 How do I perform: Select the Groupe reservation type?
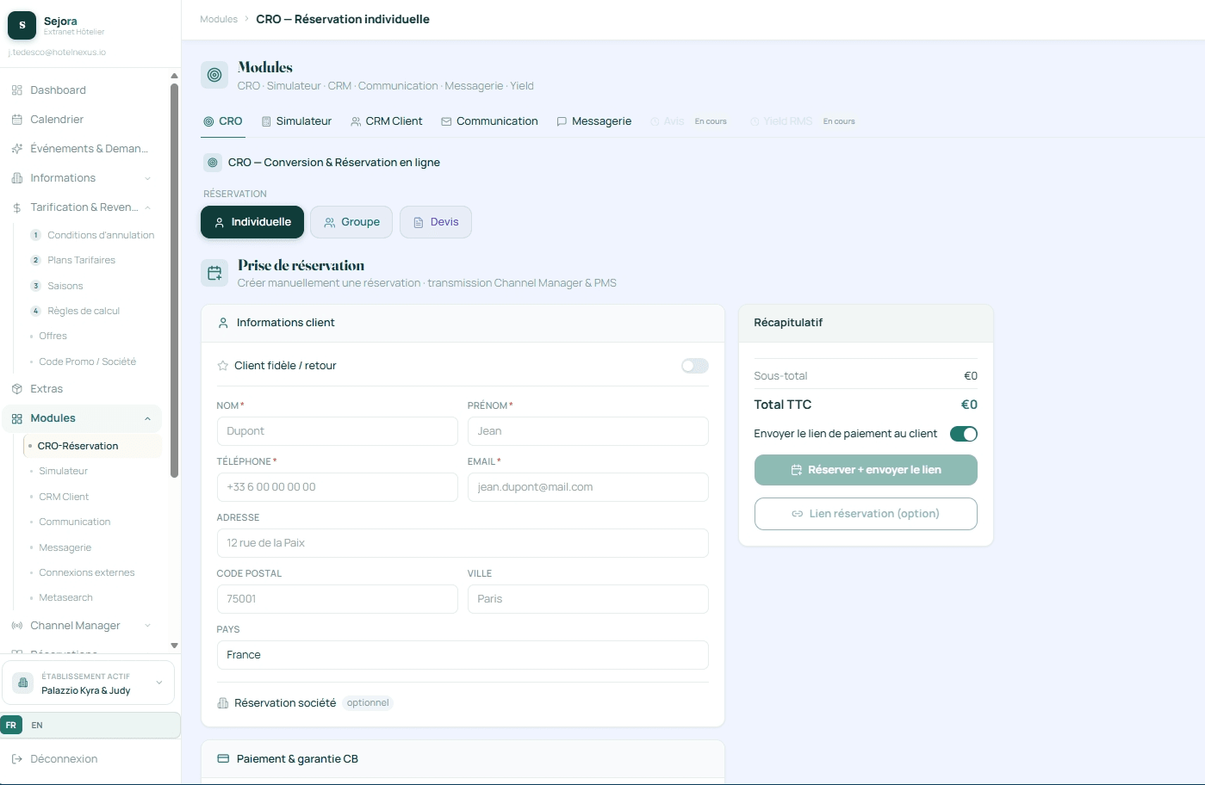pos(351,222)
